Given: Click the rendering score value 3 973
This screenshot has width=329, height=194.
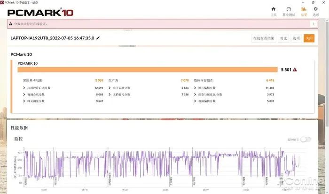Looking at the screenshot, I should tap(270, 94).
